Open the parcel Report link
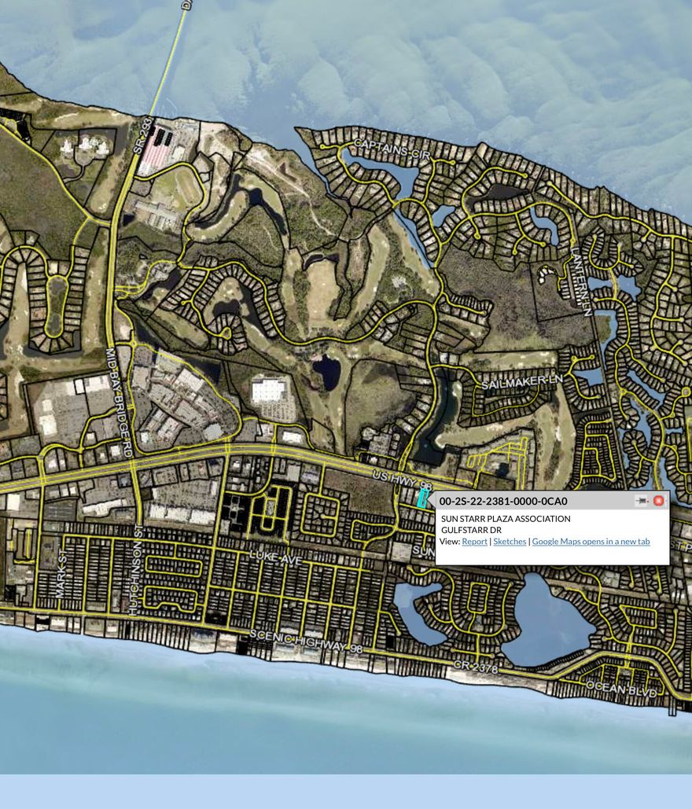Screen dimensions: 692x809 tap(474, 542)
